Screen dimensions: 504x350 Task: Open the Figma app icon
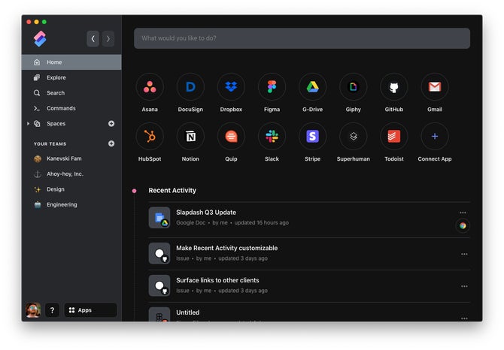(272, 87)
